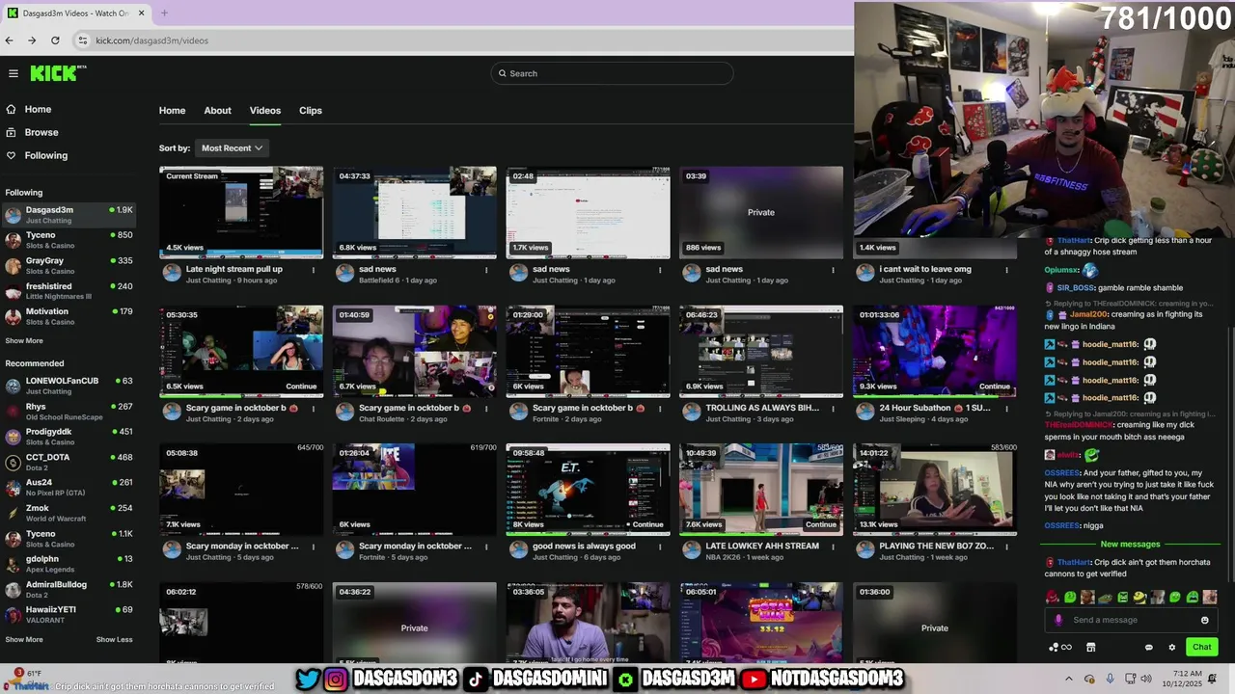Open the Most Recent sort dropdown
This screenshot has height=694, width=1235.
point(233,148)
